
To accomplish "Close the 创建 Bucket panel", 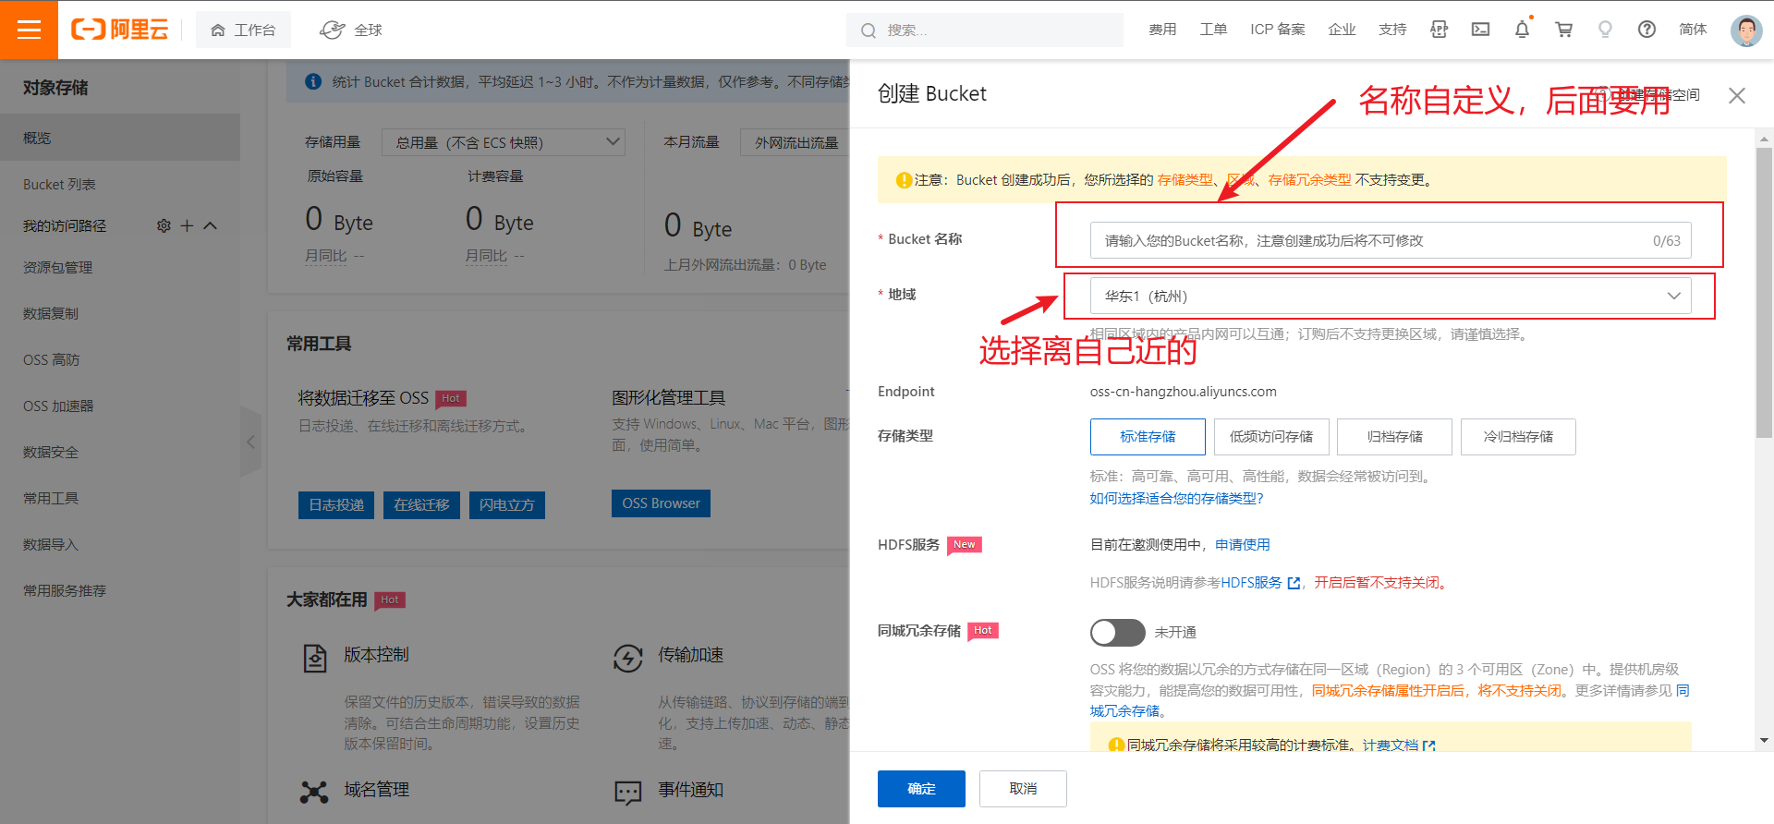I will pos(1737,95).
